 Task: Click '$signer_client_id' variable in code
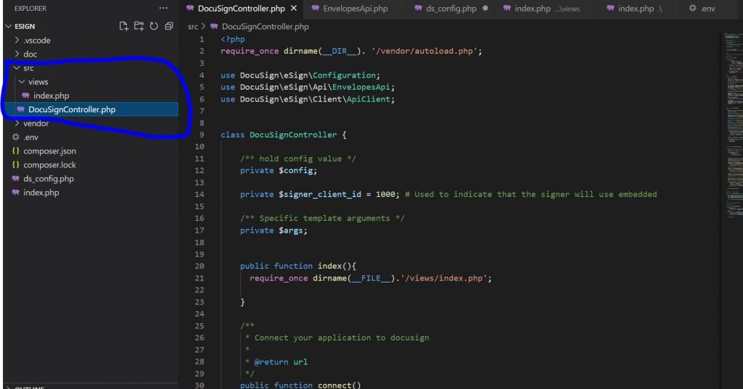tap(320, 194)
